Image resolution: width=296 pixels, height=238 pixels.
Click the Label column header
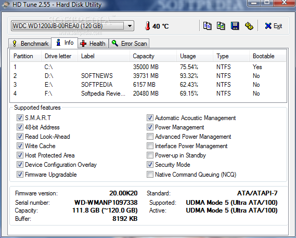coord(104,56)
